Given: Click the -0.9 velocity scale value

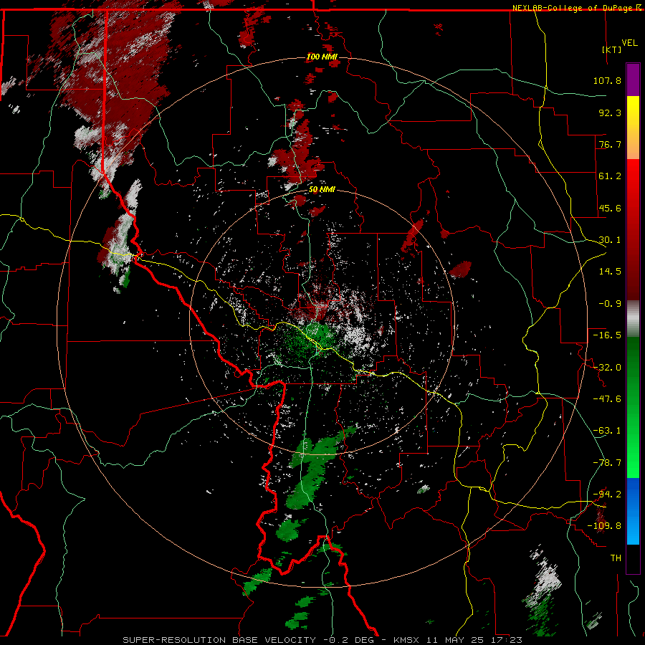Looking at the screenshot, I should tap(610, 304).
